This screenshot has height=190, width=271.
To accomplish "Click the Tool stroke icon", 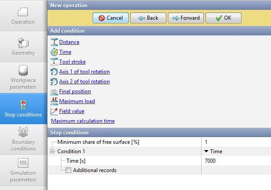I will click(54, 62).
